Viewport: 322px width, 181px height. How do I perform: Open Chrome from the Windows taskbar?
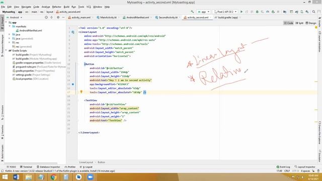(x=53, y=177)
